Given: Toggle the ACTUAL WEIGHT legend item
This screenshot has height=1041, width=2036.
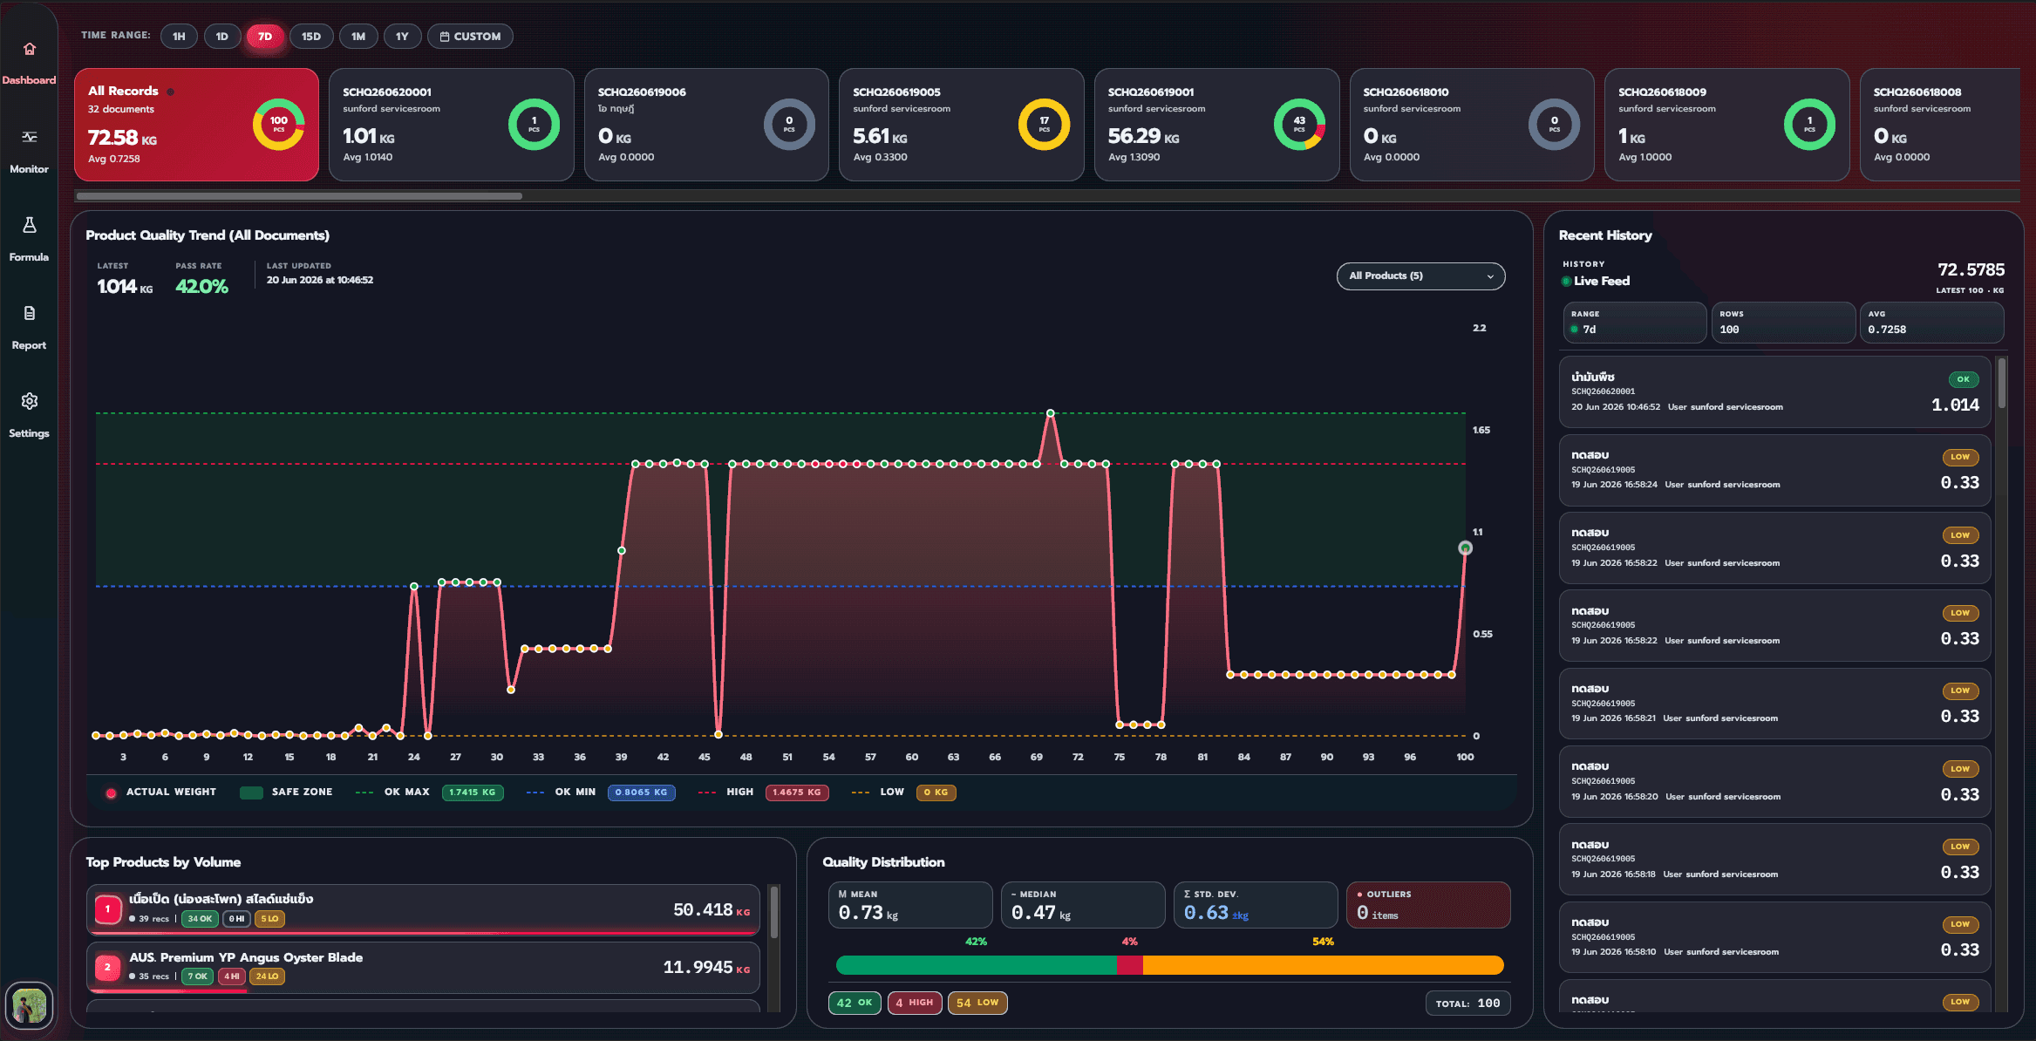Looking at the screenshot, I should (161, 793).
